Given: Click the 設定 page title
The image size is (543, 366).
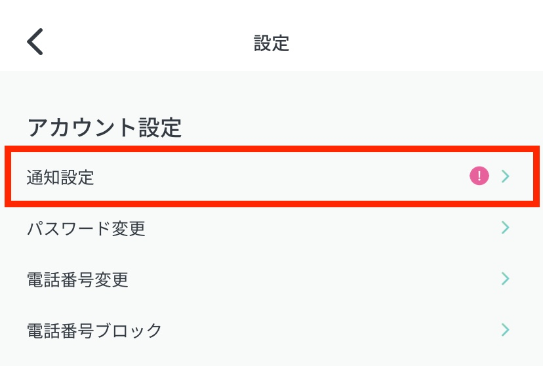Looking at the screenshot, I should pos(271,43).
